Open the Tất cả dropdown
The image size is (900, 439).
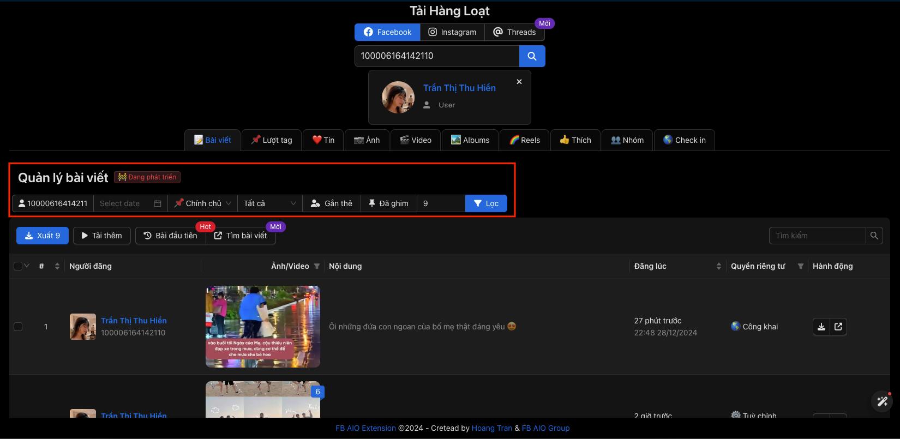tap(270, 203)
